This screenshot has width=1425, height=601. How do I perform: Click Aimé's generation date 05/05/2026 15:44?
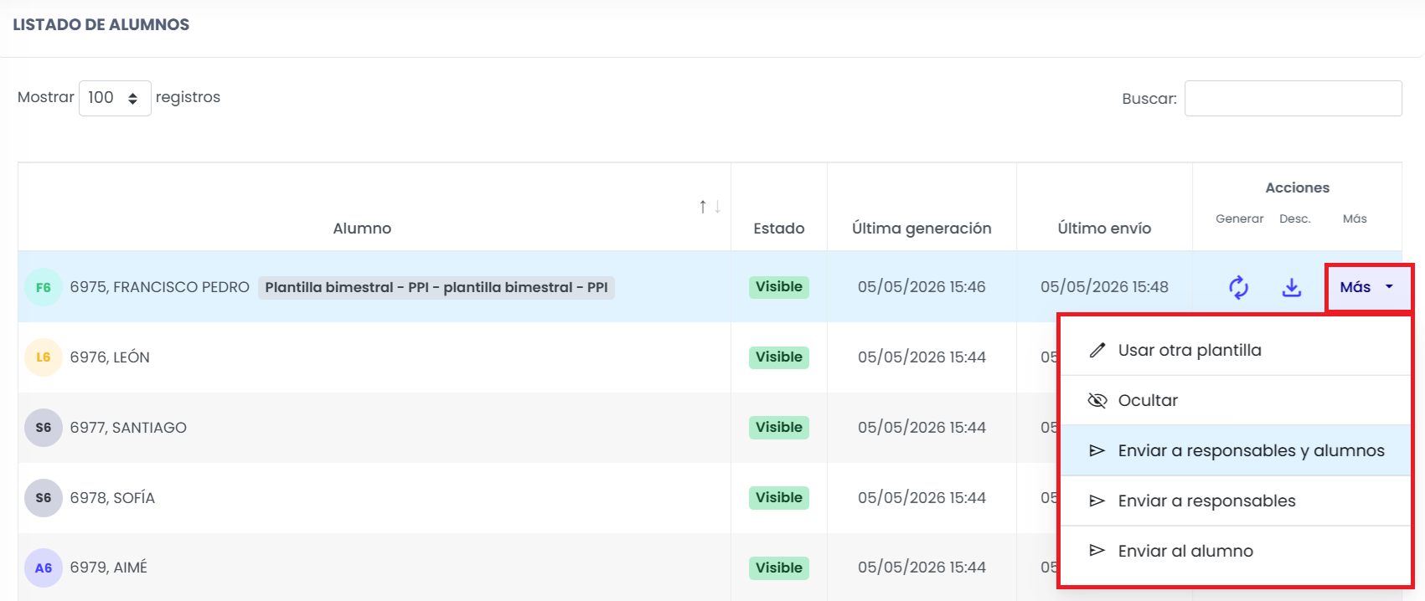click(922, 568)
